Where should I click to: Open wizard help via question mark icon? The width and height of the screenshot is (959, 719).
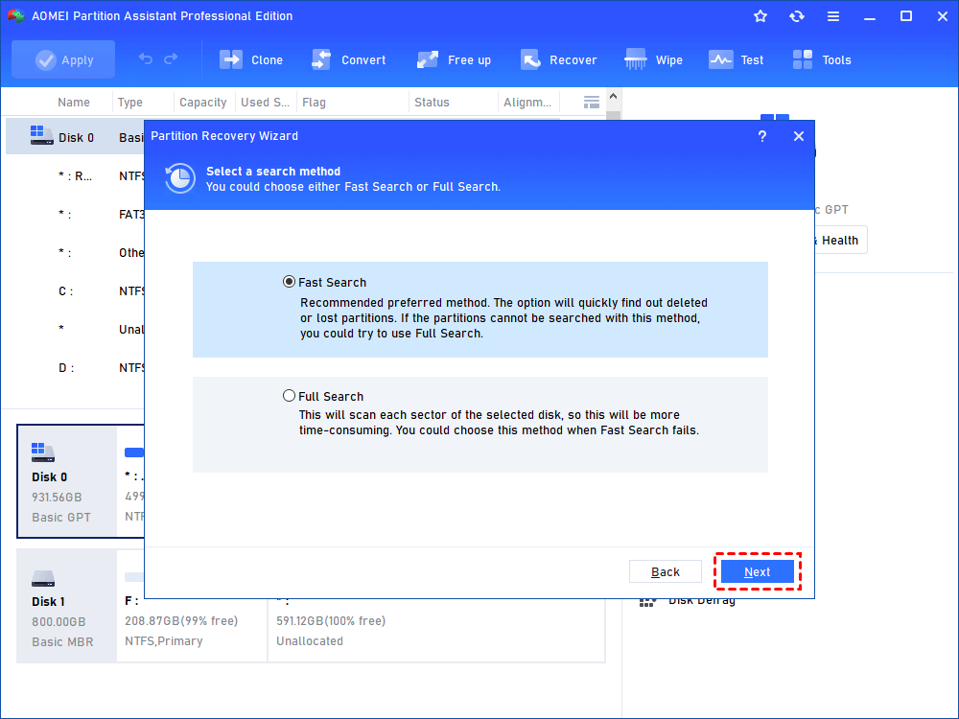tap(761, 136)
